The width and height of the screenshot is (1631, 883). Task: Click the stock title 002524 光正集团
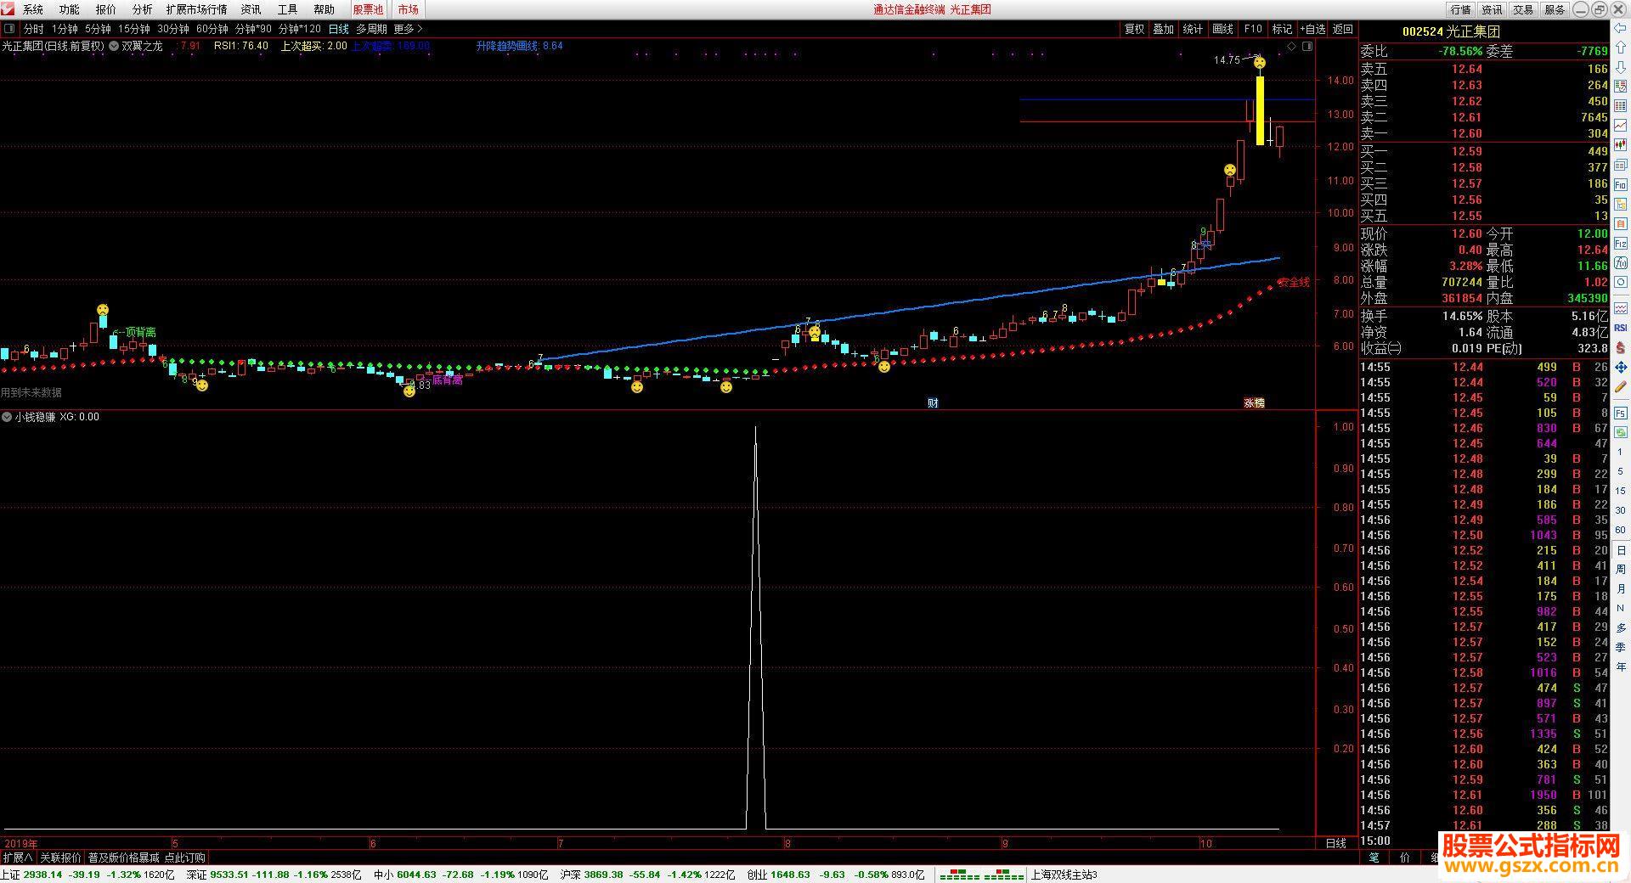pos(1451,31)
